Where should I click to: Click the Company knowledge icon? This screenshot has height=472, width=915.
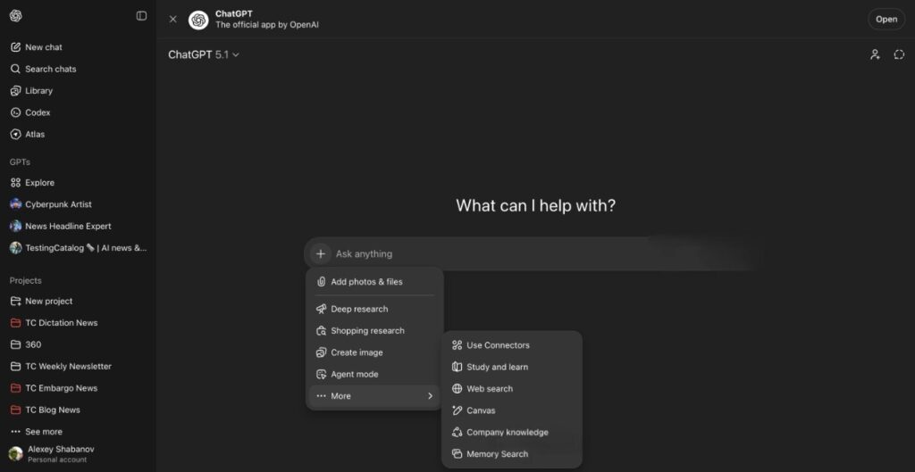click(x=457, y=433)
